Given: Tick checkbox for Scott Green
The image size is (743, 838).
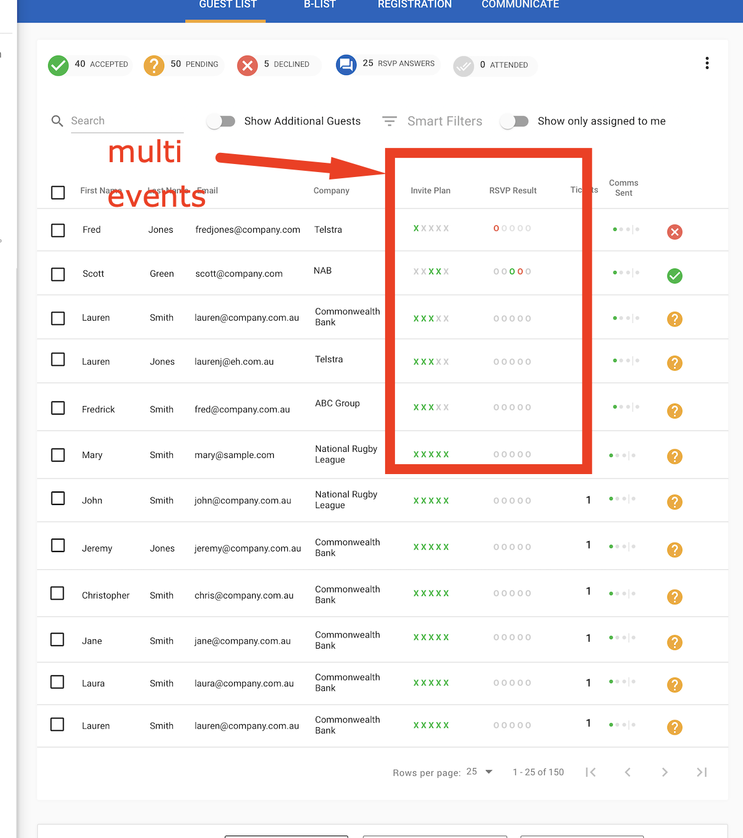Looking at the screenshot, I should (58, 274).
